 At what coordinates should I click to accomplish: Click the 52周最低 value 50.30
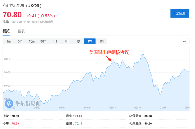(x=148, y=124)
